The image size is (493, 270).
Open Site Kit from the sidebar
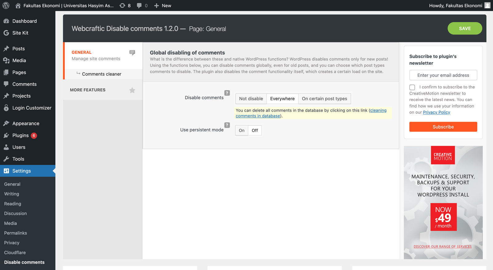(20, 33)
